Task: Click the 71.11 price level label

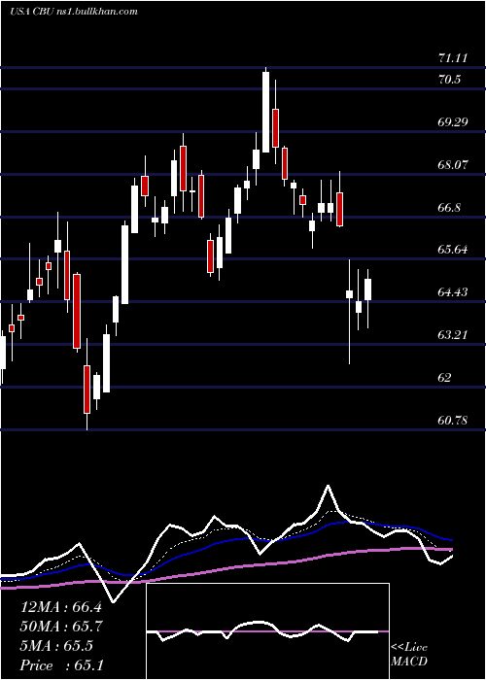Action: tap(453, 58)
